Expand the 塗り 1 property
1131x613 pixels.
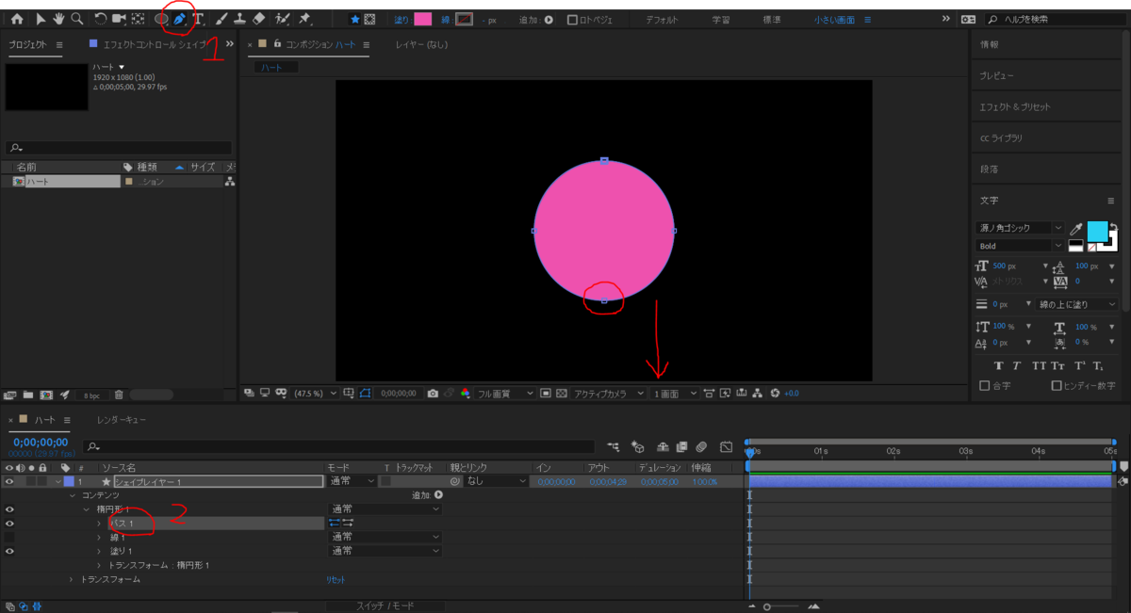(x=98, y=551)
